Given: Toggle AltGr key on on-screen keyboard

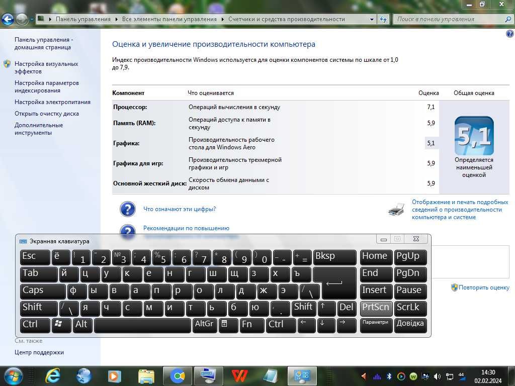Looking at the screenshot, I should pos(205,325).
